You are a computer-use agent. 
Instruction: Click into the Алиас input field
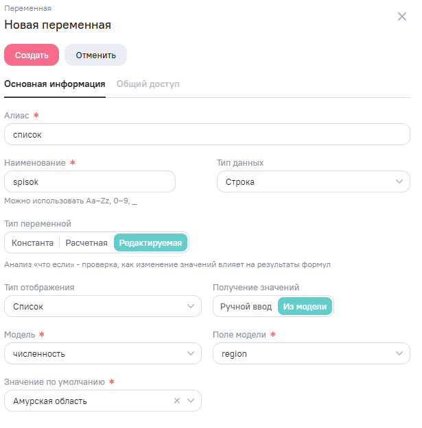point(206,134)
